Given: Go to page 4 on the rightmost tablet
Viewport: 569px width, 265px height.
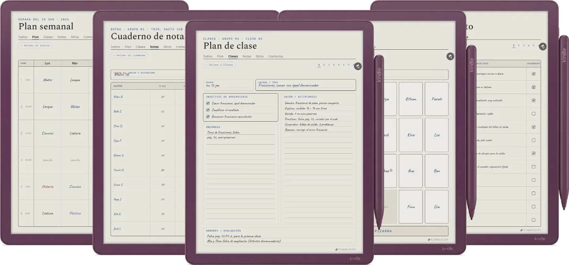Looking at the screenshot, I should click(529, 45).
